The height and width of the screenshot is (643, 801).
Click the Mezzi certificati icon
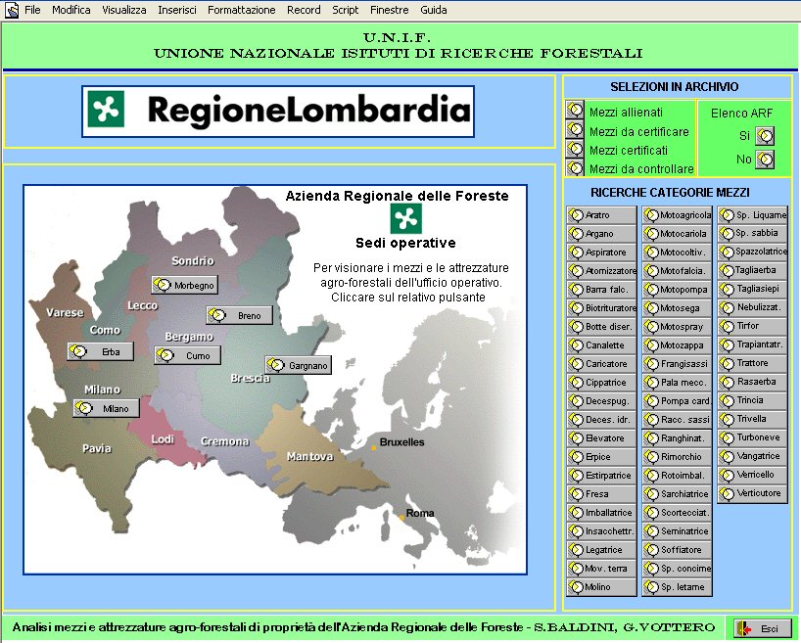pyautogui.click(x=575, y=149)
